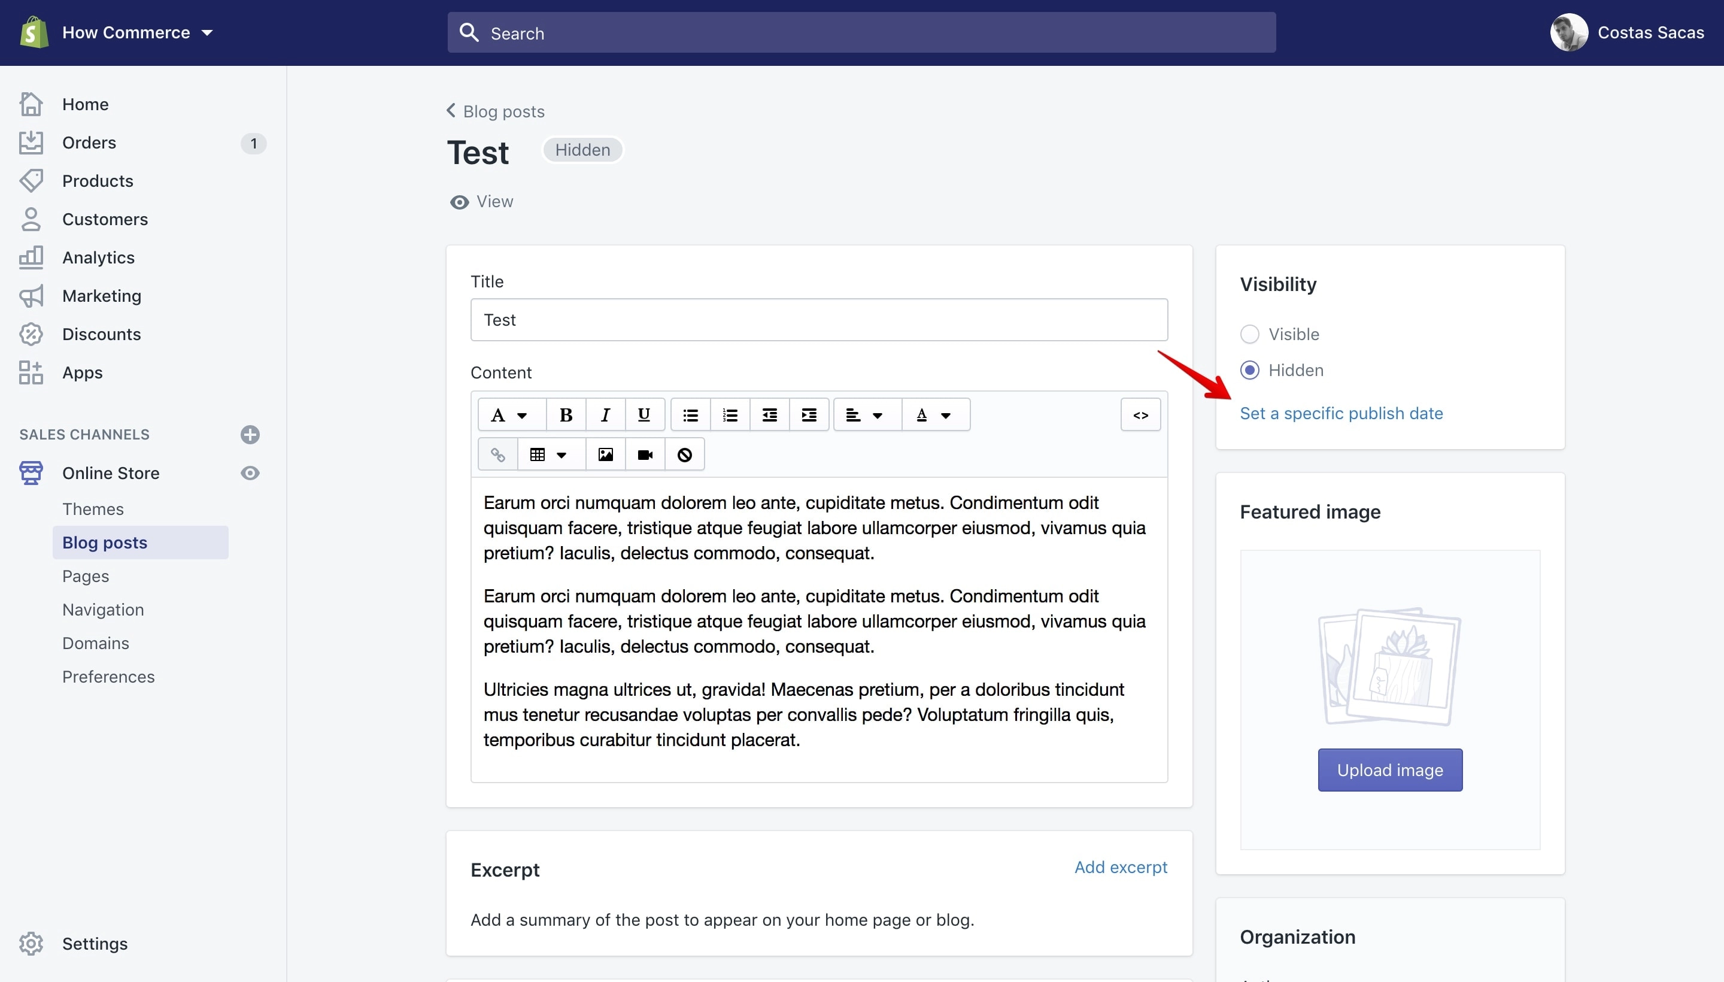The height and width of the screenshot is (982, 1724).
Task: Click into the Title field containing Test
Action: 819,320
